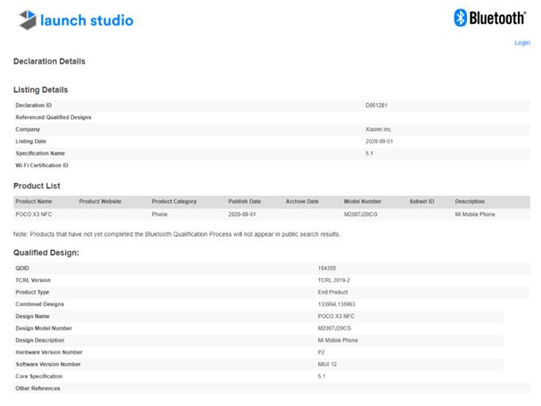Click the Core Specification label
The image size is (541, 406).
coord(39,377)
